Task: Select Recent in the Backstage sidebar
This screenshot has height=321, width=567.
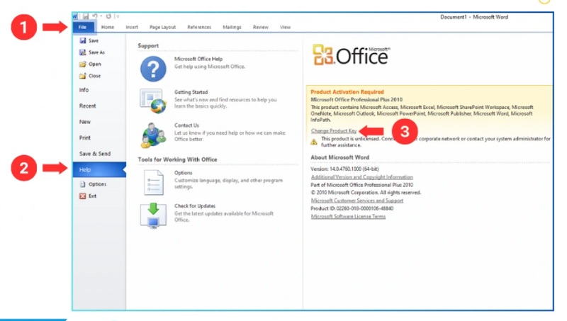Action: (x=87, y=106)
